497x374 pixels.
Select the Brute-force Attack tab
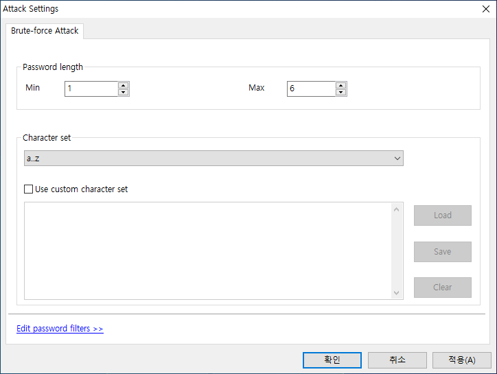coord(45,31)
